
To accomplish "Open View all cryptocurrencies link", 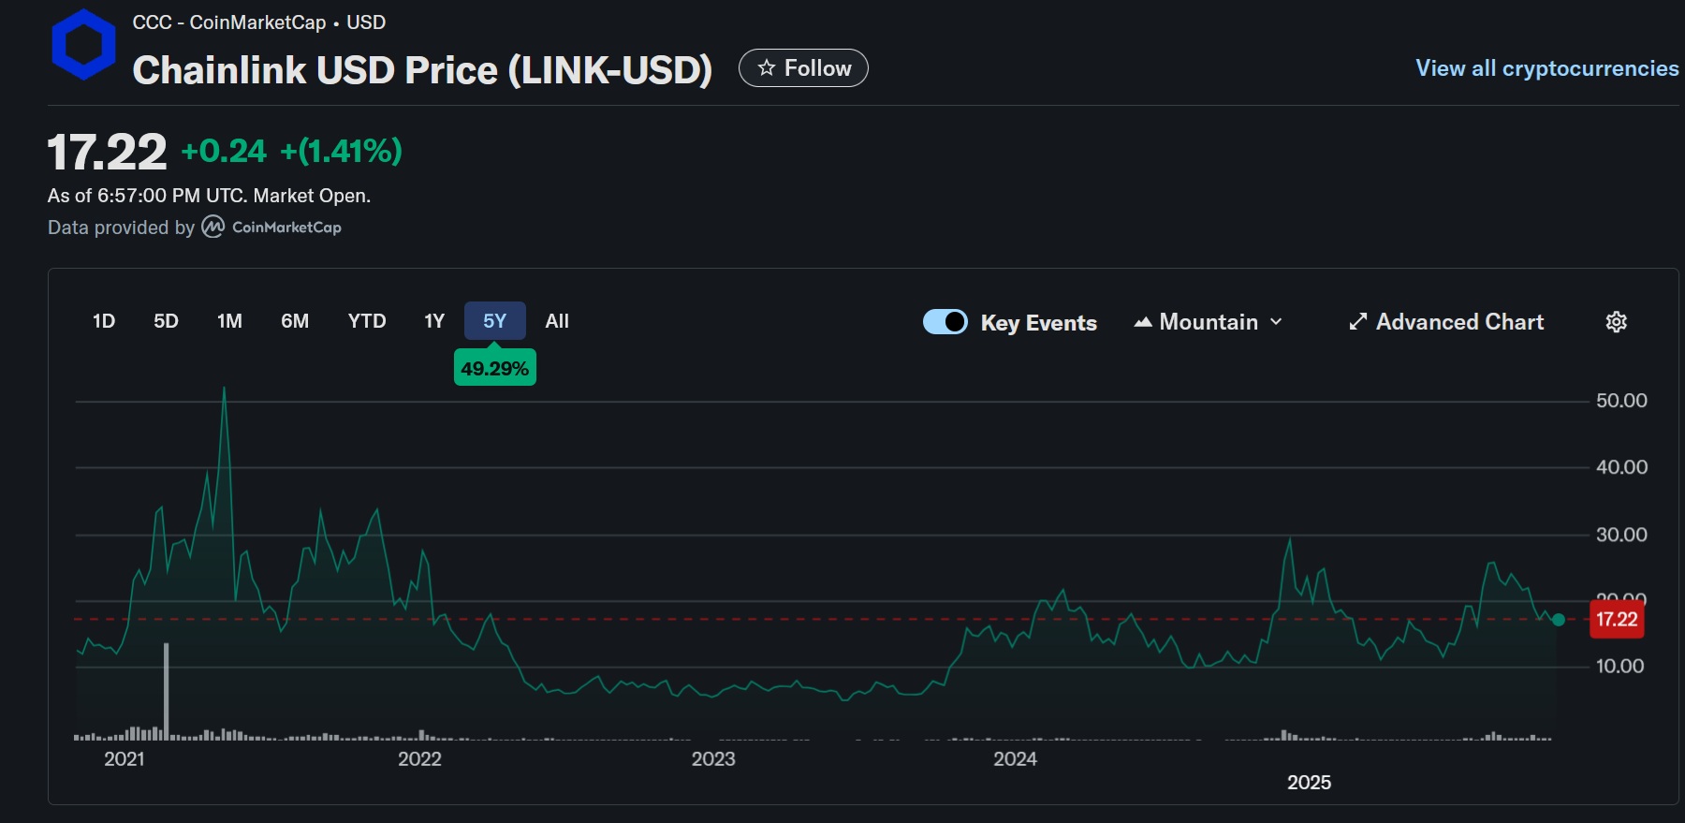I will click(x=1546, y=68).
